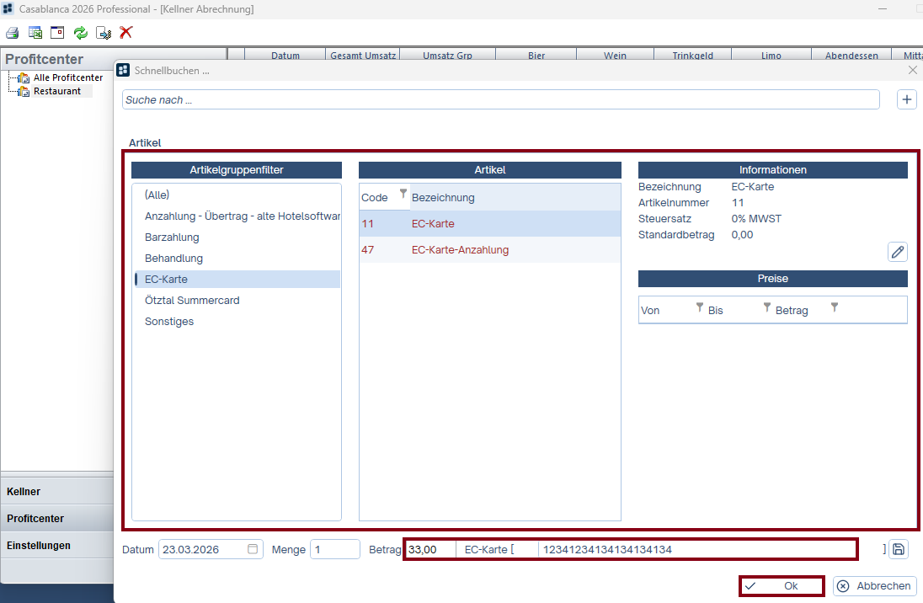
Task: Open the filter for the Bis column
Action: pos(766,307)
